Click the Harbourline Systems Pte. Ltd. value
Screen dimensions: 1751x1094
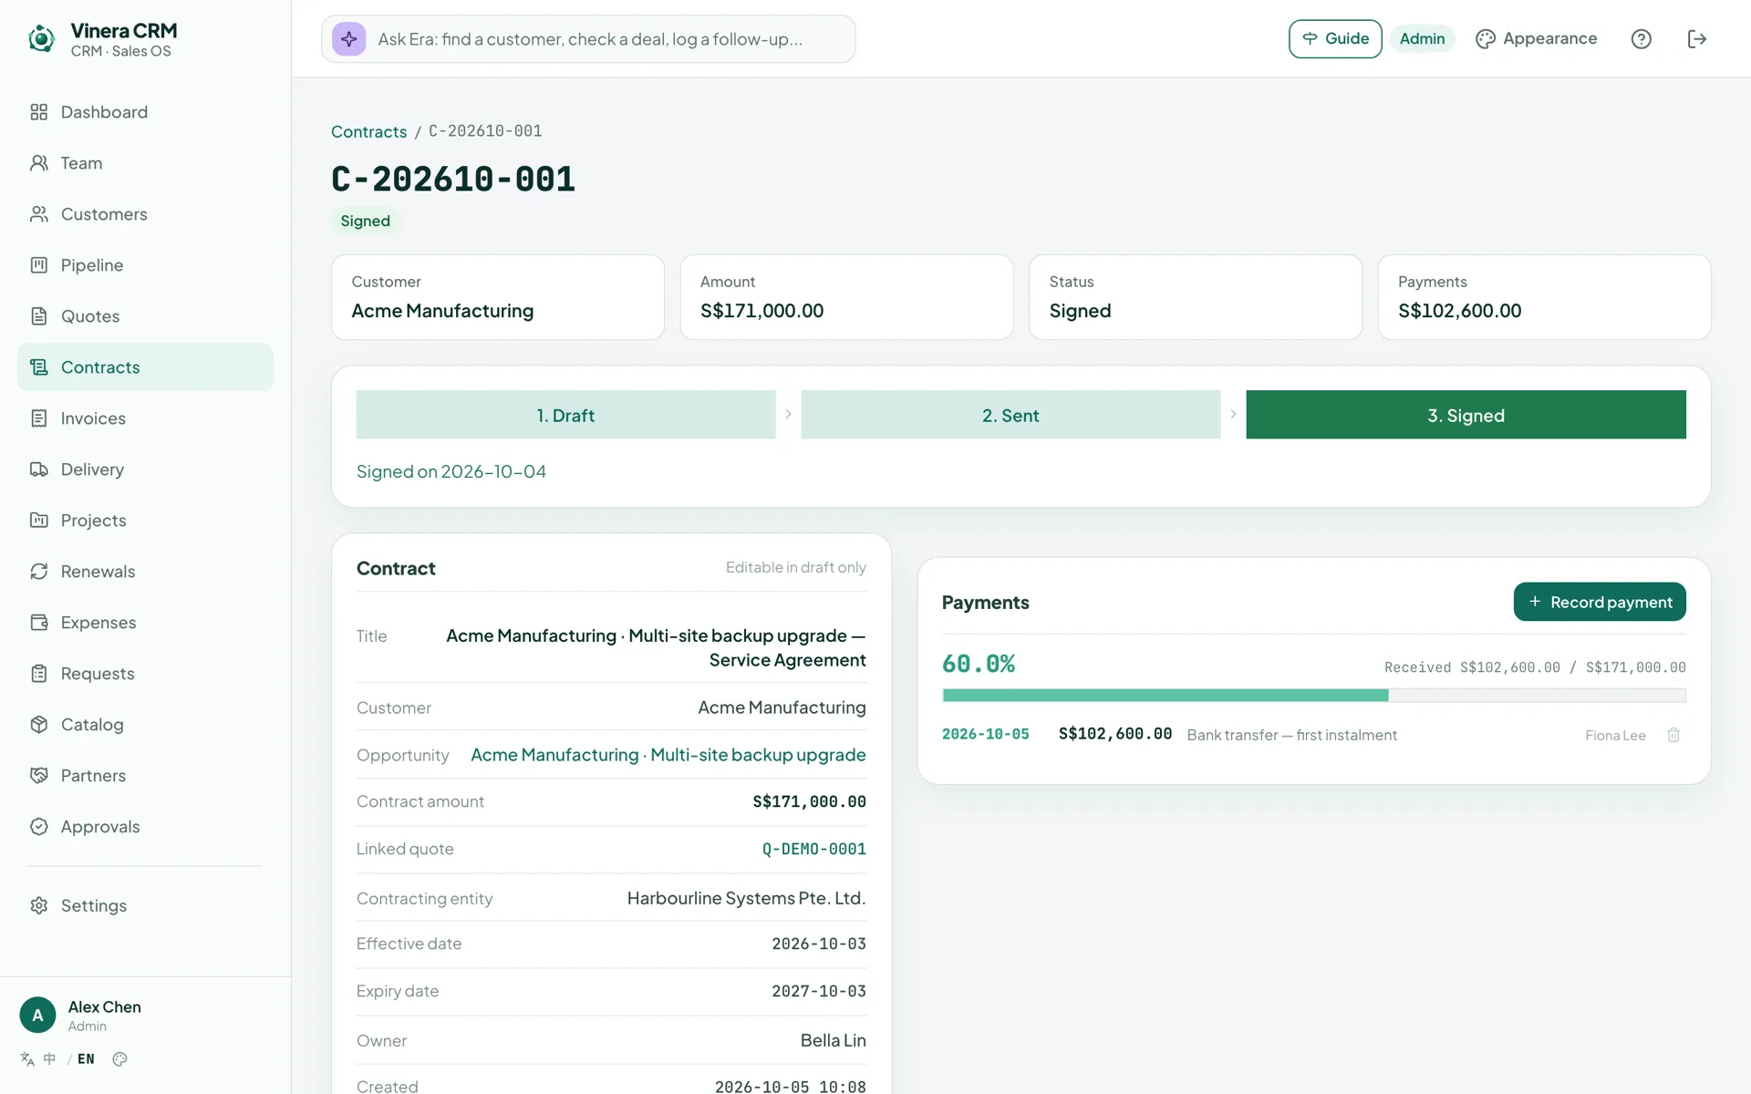(746, 898)
